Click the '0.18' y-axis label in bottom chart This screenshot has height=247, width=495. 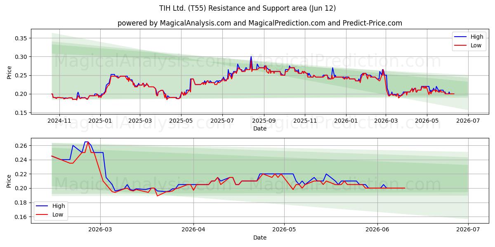[21, 203]
